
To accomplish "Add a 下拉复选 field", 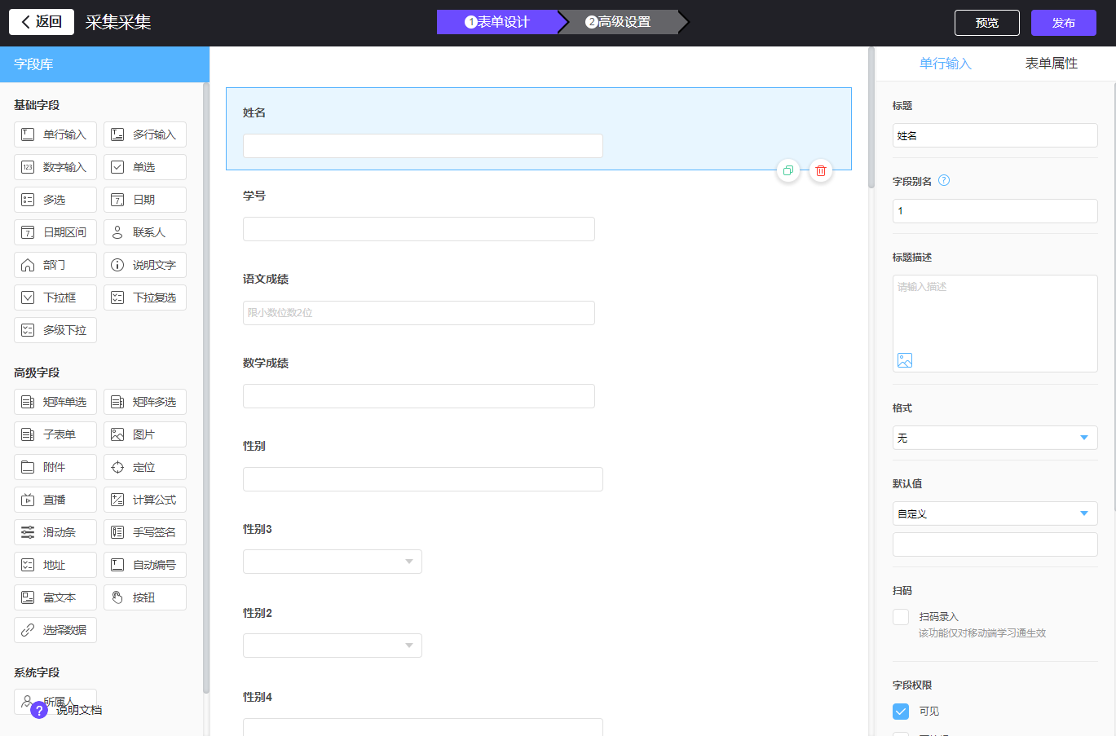I will pos(145,297).
